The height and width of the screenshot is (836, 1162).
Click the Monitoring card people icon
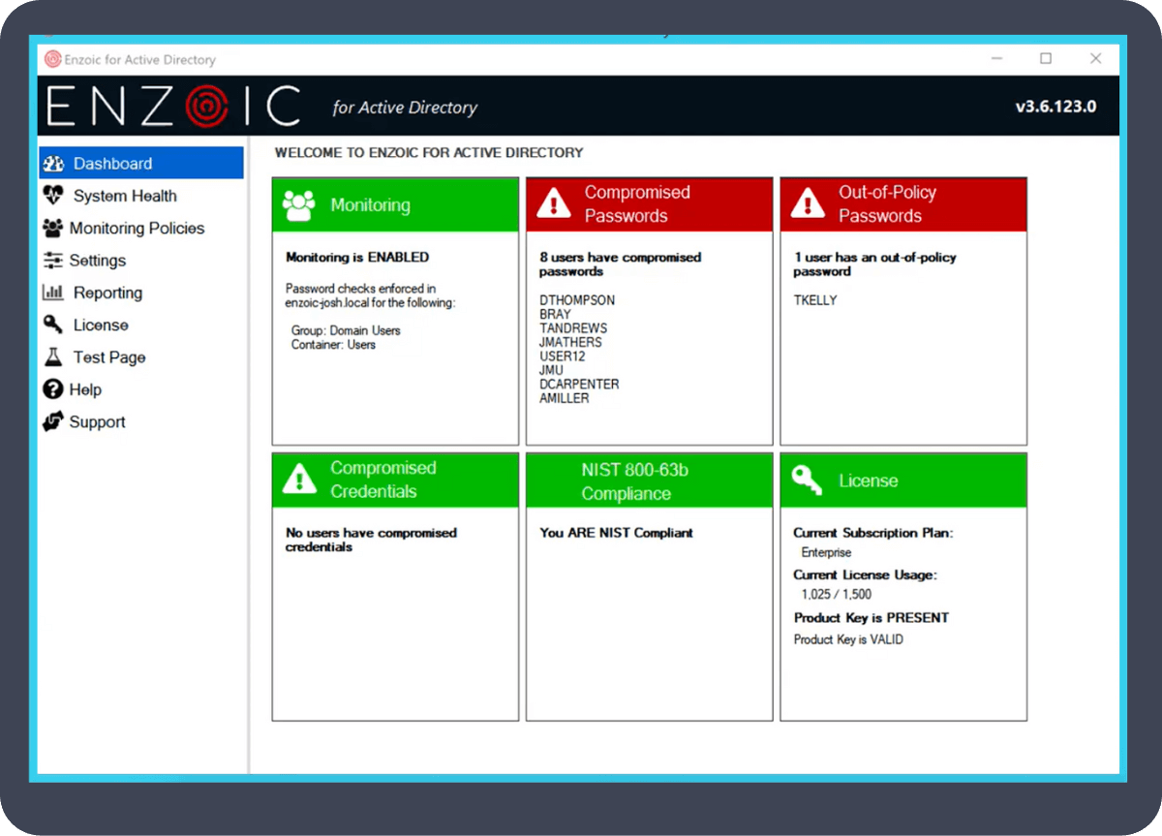pos(299,205)
